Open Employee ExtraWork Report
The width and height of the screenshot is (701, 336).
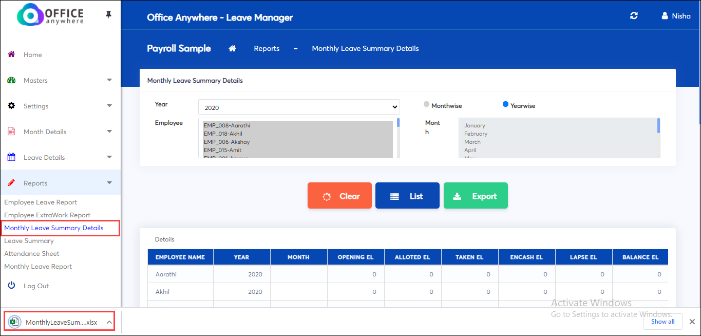[47, 215]
